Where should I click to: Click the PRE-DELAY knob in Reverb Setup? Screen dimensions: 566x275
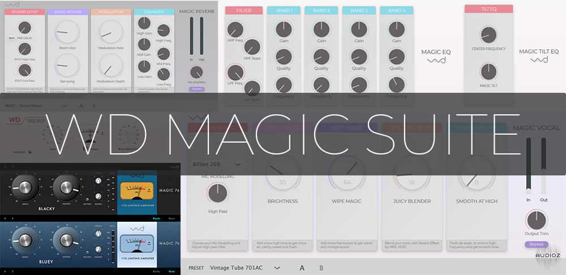[24, 28]
